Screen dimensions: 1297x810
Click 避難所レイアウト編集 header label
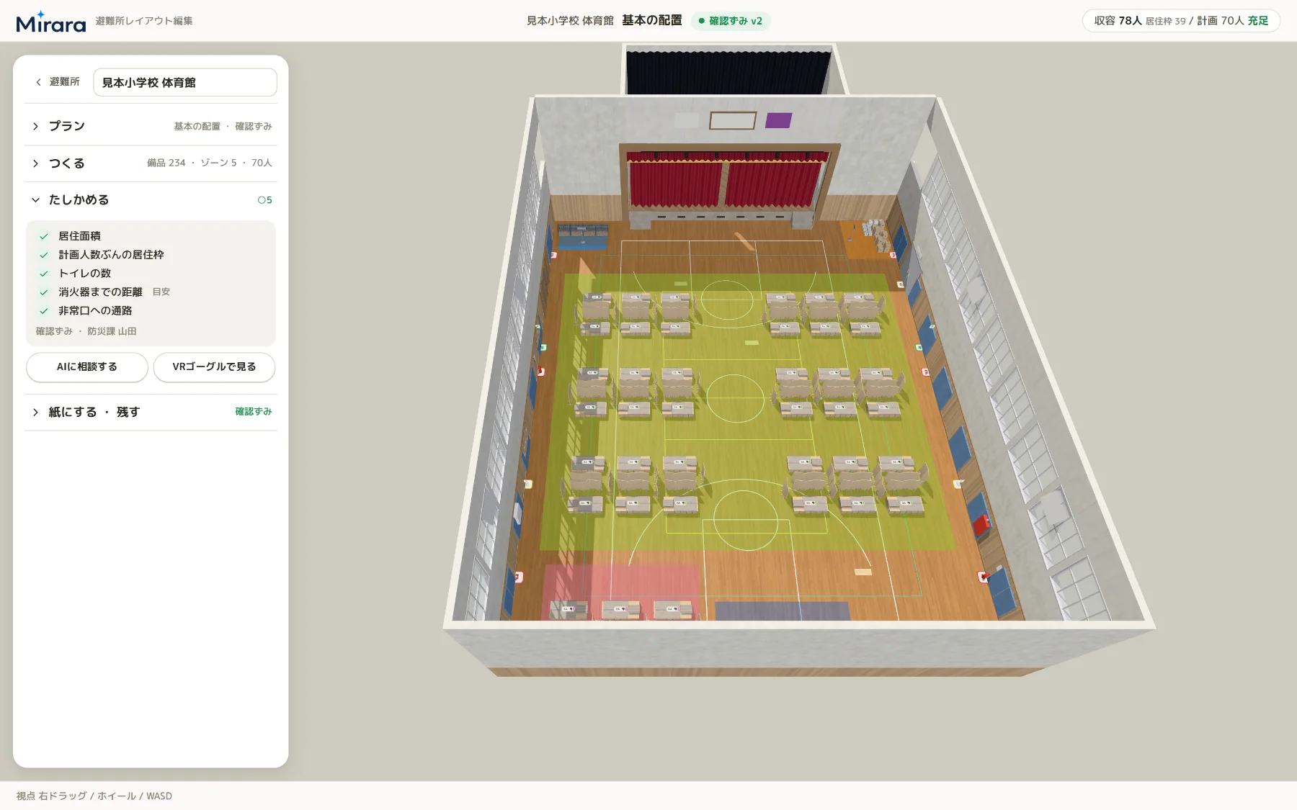pos(144,21)
